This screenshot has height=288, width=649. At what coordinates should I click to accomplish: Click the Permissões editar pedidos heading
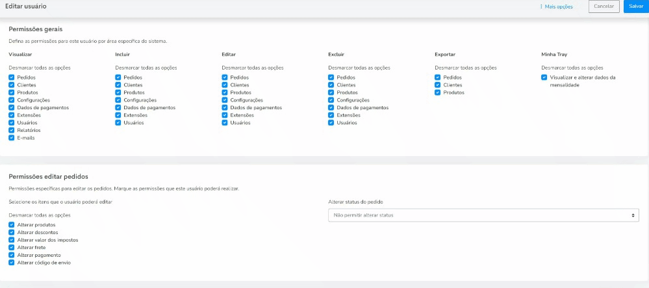(49, 177)
